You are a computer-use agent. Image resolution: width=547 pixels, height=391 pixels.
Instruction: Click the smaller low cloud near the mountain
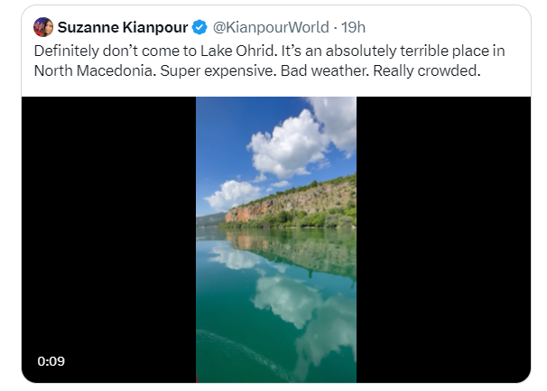(x=233, y=194)
